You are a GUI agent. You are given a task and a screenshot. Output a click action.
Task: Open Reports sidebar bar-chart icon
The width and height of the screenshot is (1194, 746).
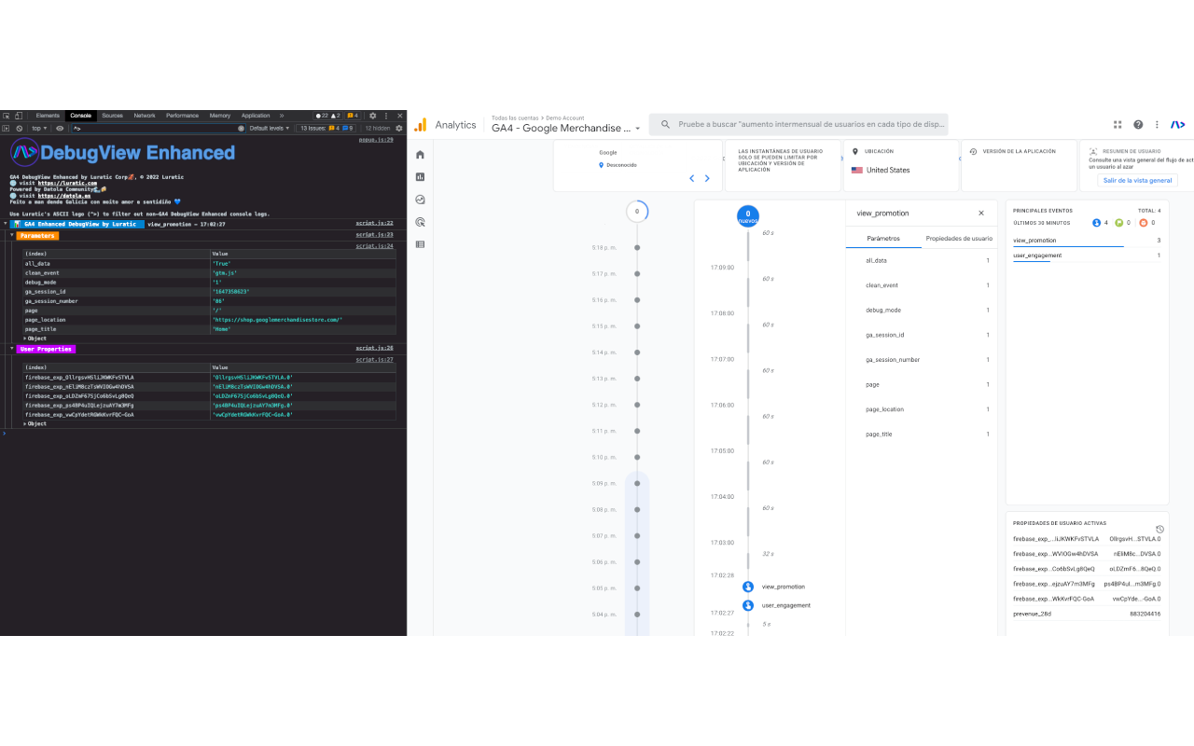421,176
